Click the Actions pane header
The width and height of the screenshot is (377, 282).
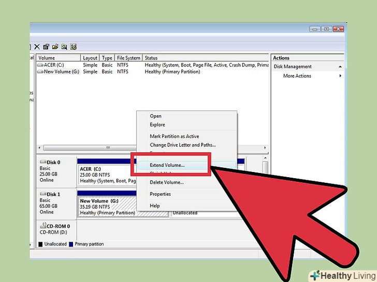pos(308,58)
